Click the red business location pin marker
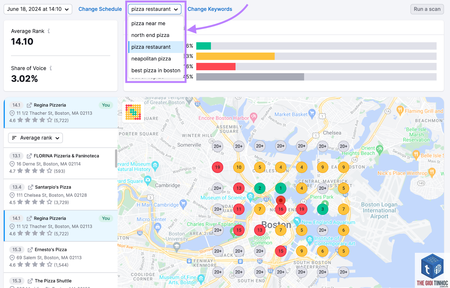Viewport: 450px width, 288px height. (x=281, y=200)
